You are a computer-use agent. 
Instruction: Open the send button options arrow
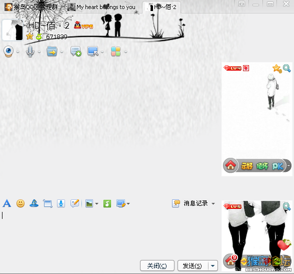(x=212, y=266)
